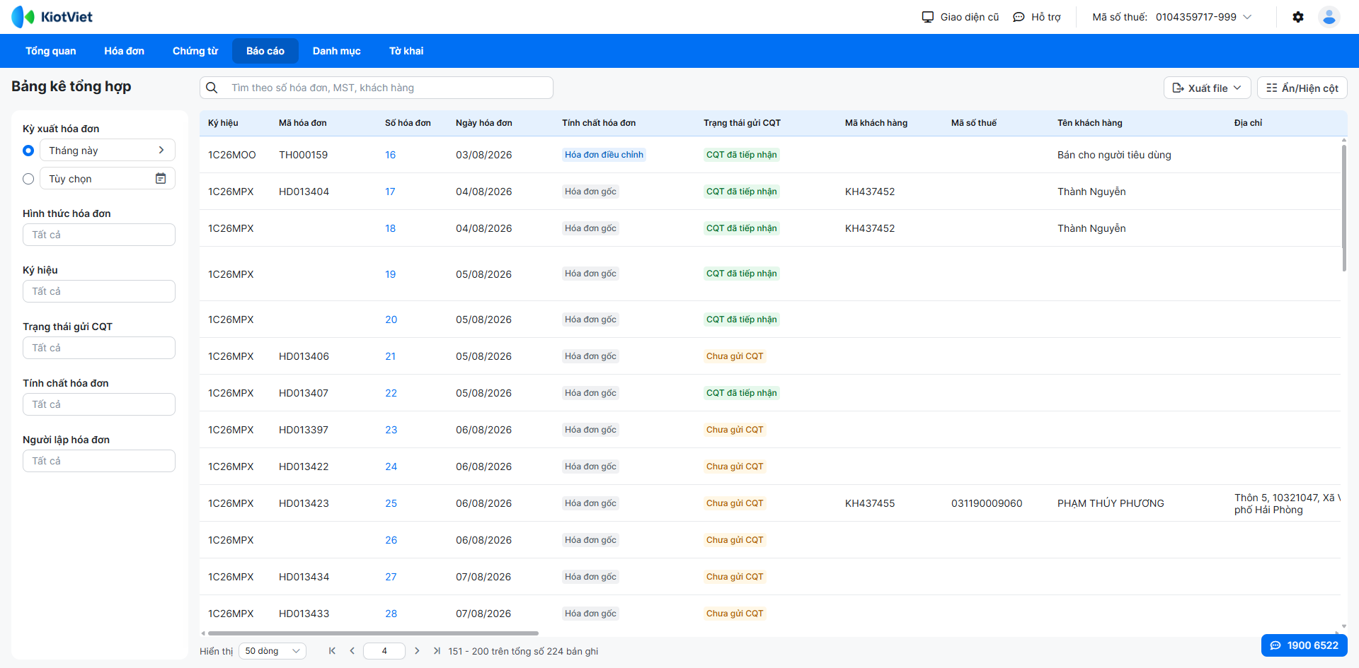This screenshot has height=668, width=1359.
Task: Open the Ký hiệu filter dropdown
Action: [x=99, y=291]
